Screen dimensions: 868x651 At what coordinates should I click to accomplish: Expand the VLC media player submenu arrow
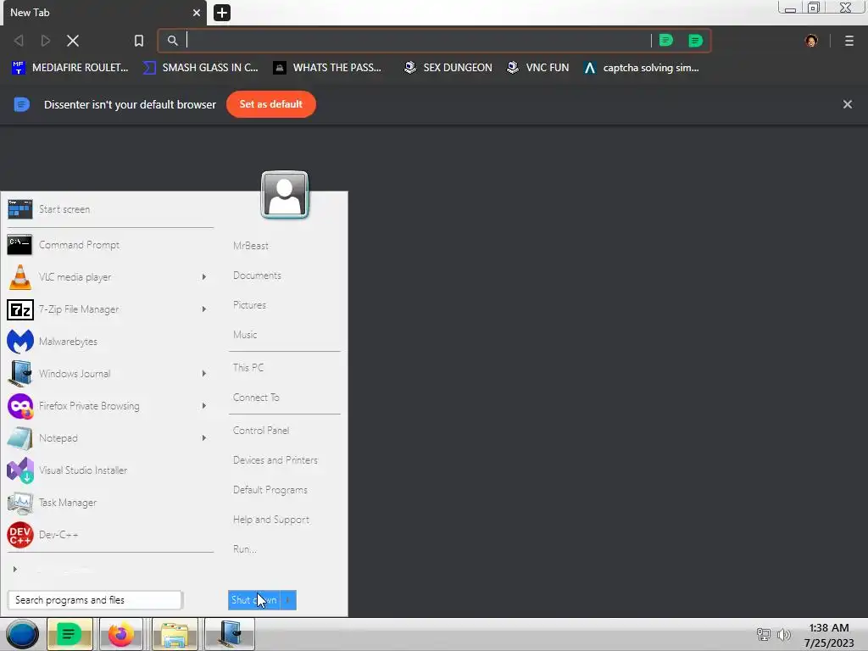204,277
